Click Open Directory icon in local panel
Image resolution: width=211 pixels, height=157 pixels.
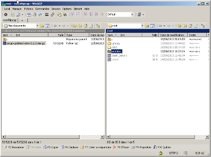[42, 26]
